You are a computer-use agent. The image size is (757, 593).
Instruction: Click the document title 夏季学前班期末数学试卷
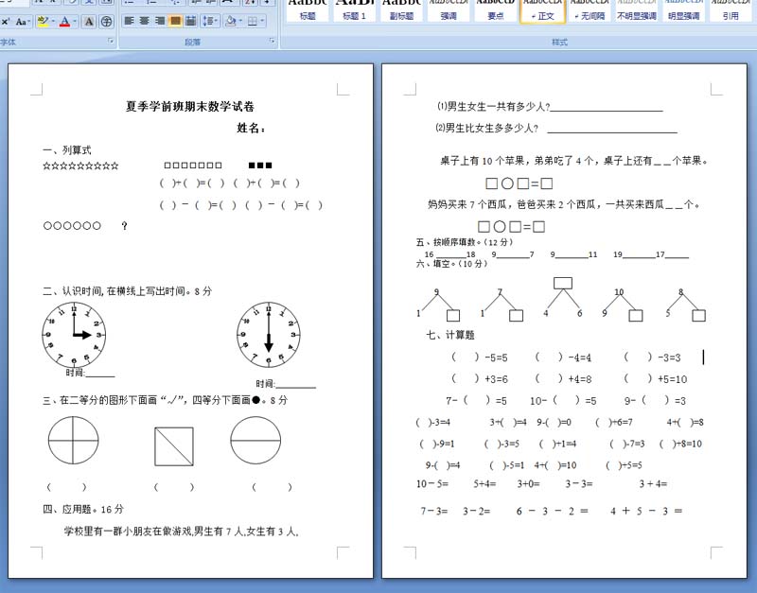pos(190,107)
